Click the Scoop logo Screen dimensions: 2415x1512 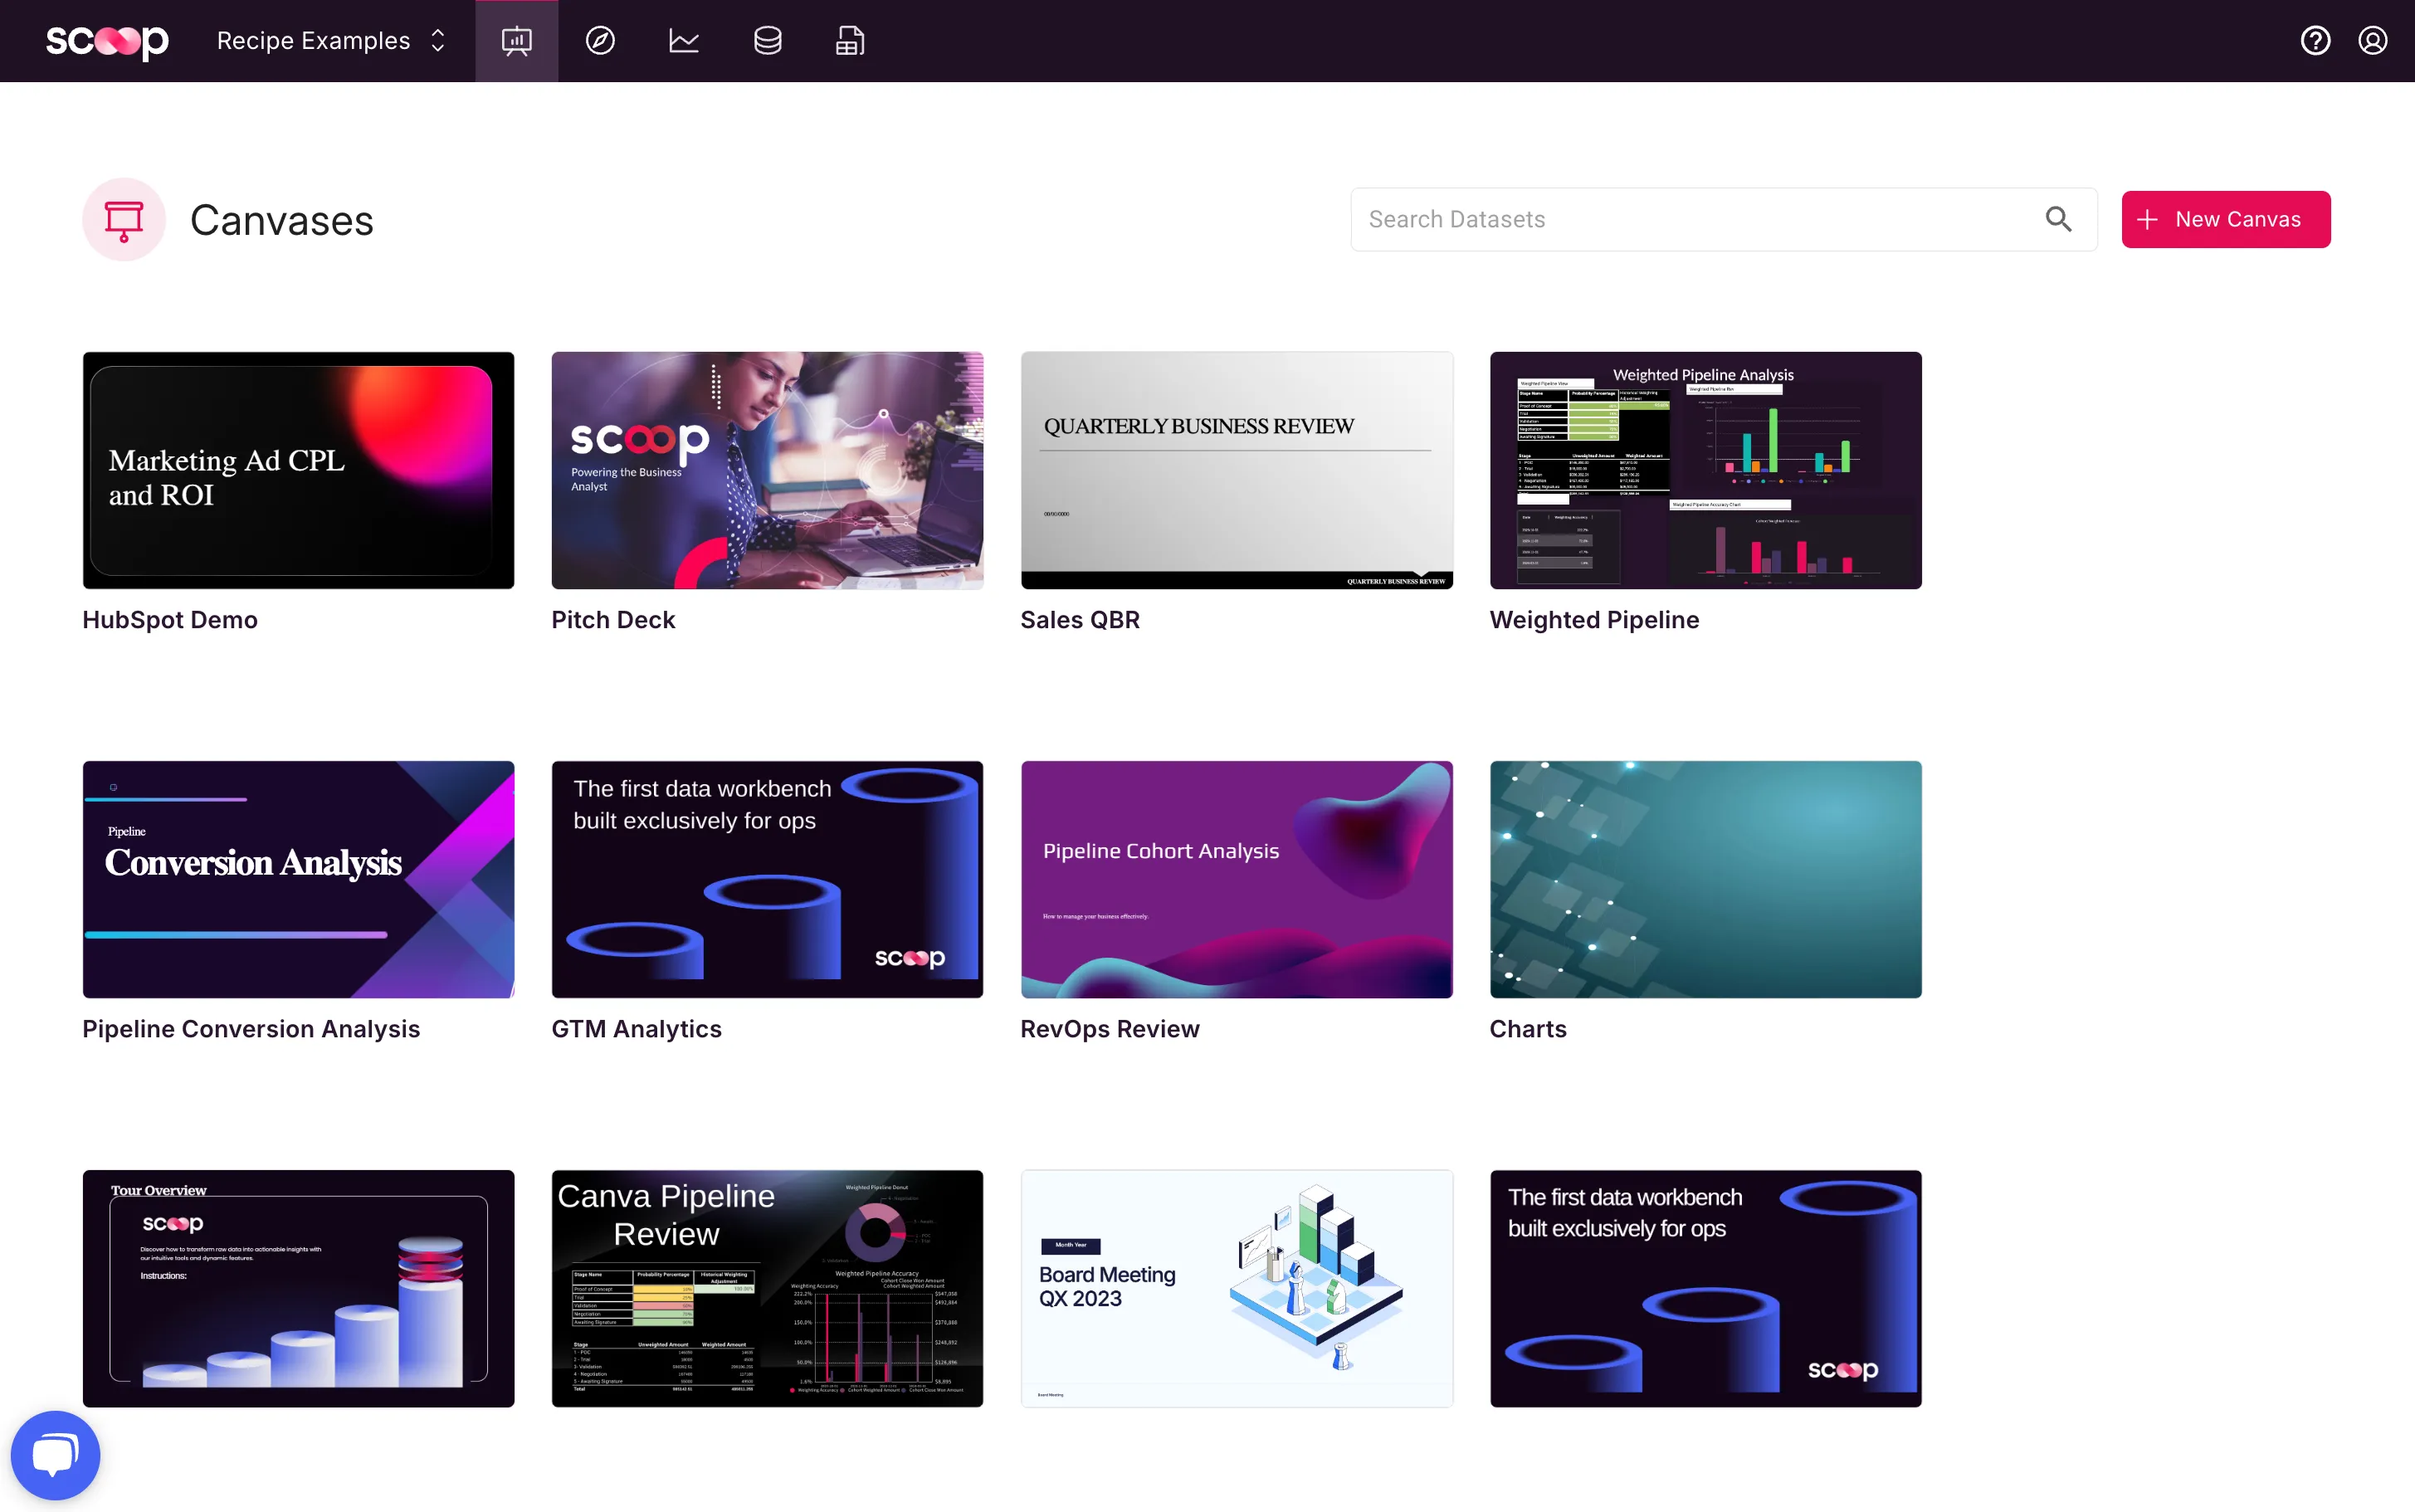[107, 41]
